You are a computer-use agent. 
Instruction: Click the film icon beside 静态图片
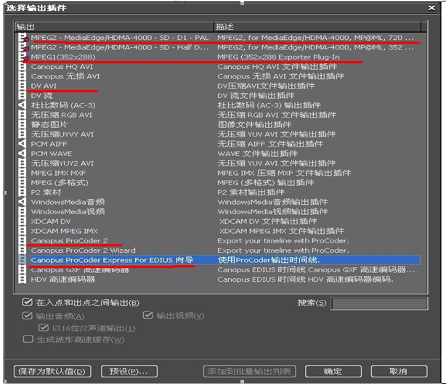click(22, 125)
